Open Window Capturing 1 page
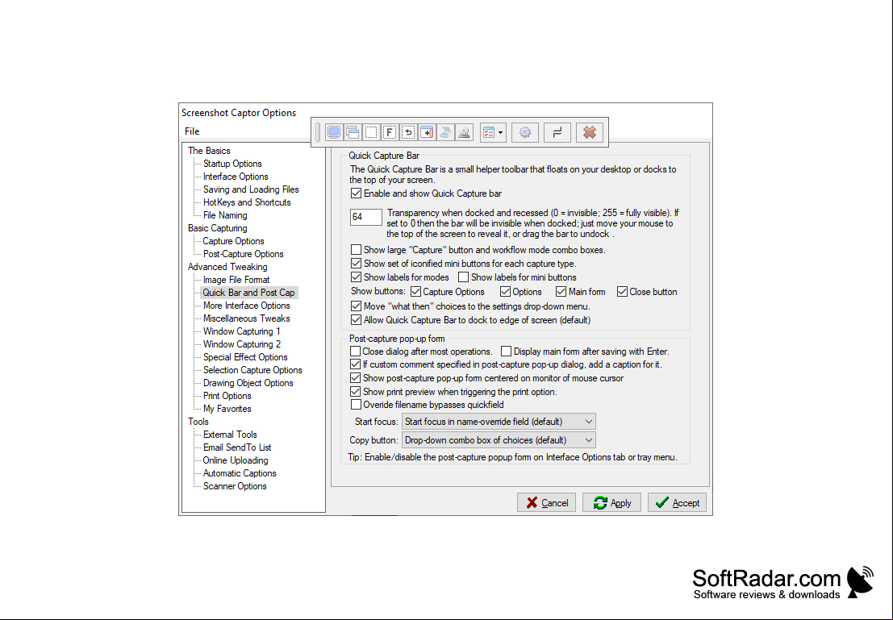The height and width of the screenshot is (620, 893). pyautogui.click(x=241, y=331)
